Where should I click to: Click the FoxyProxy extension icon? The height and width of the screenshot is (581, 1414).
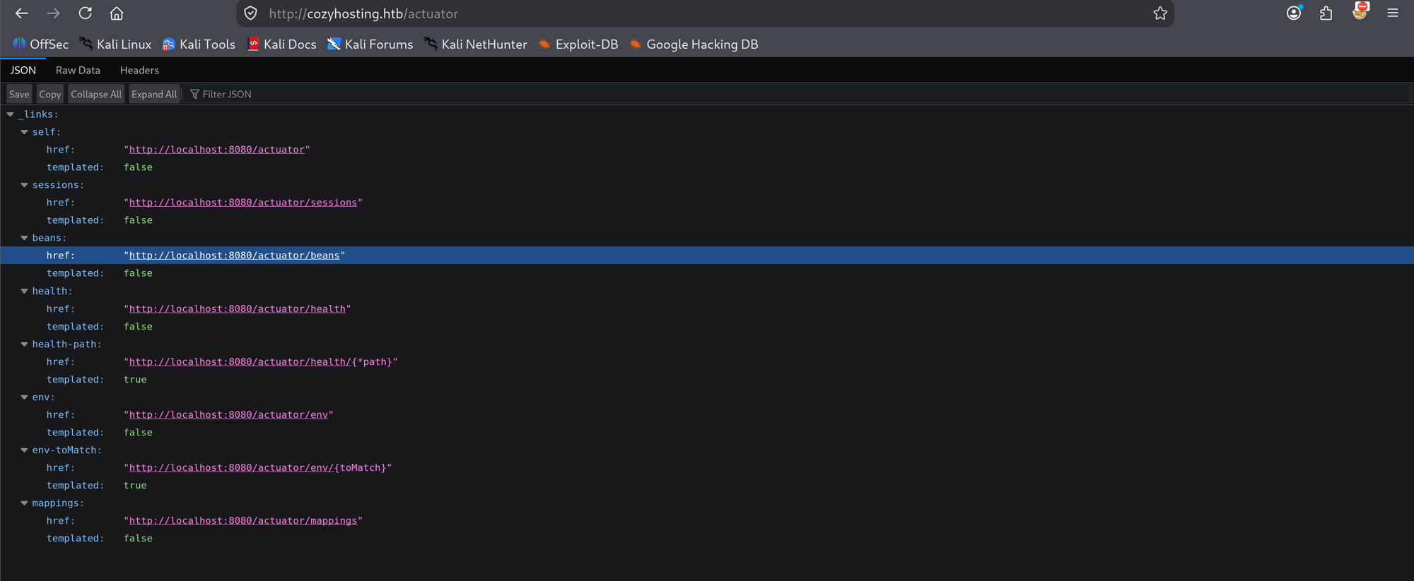pos(1360,12)
